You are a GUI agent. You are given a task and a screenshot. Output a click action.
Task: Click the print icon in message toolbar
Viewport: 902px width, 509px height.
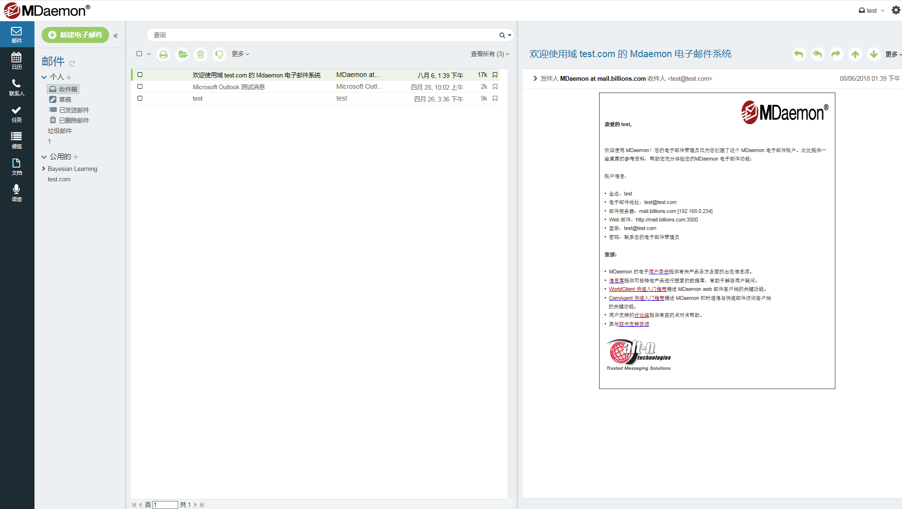click(163, 55)
